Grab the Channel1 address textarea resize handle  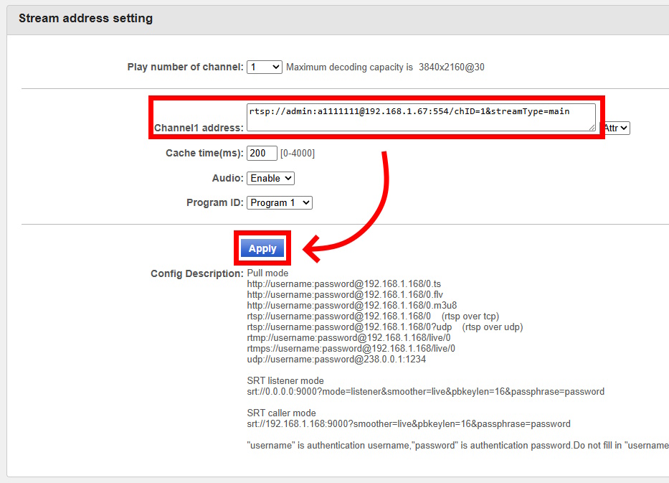592,127
